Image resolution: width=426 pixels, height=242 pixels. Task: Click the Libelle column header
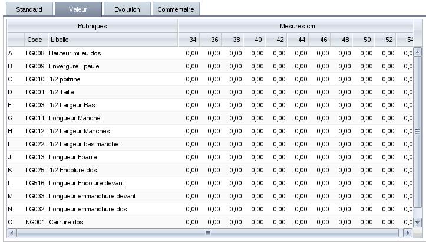pyautogui.click(x=112, y=40)
